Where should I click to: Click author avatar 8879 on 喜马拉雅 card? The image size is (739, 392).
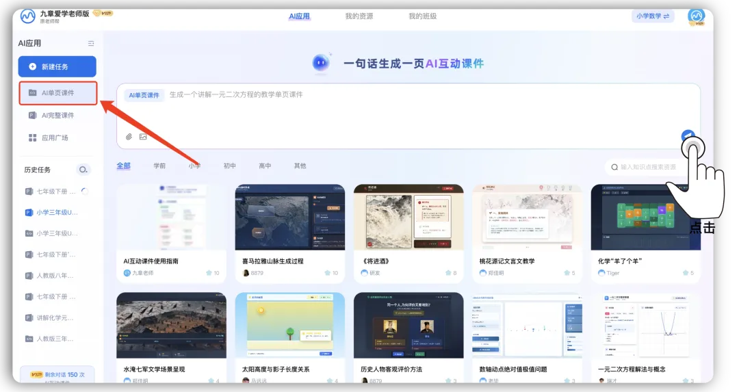point(246,273)
